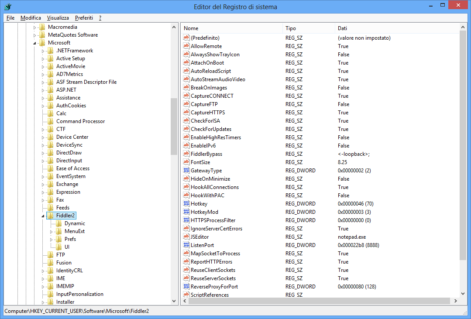Screen dimensions: 471x319
Task: Click the string icon beside FontSize
Action: pos(186,162)
